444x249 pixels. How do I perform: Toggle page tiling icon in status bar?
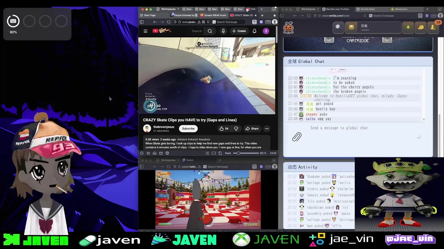point(214,153)
